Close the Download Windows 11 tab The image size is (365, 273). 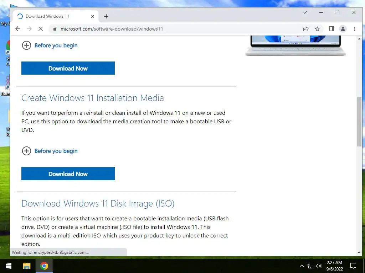[93, 16]
